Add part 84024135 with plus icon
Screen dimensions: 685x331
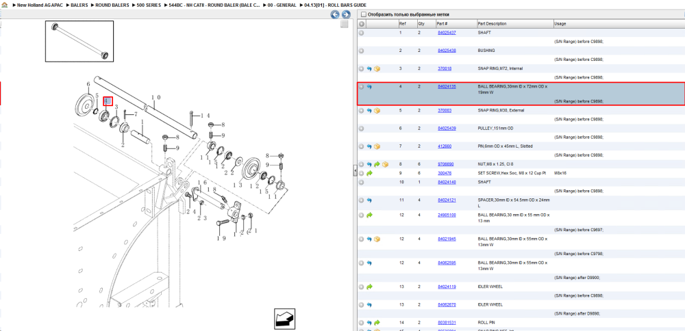click(x=361, y=87)
